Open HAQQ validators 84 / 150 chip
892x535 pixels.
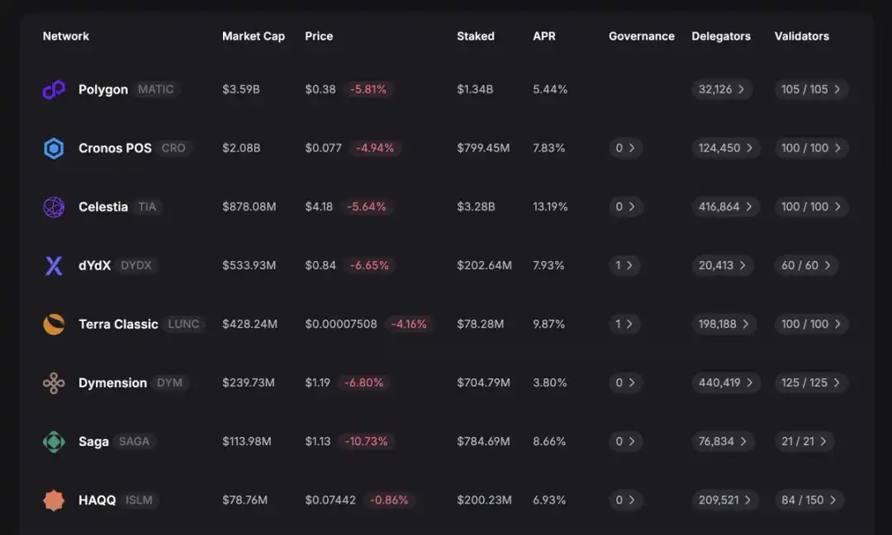(x=809, y=500)
